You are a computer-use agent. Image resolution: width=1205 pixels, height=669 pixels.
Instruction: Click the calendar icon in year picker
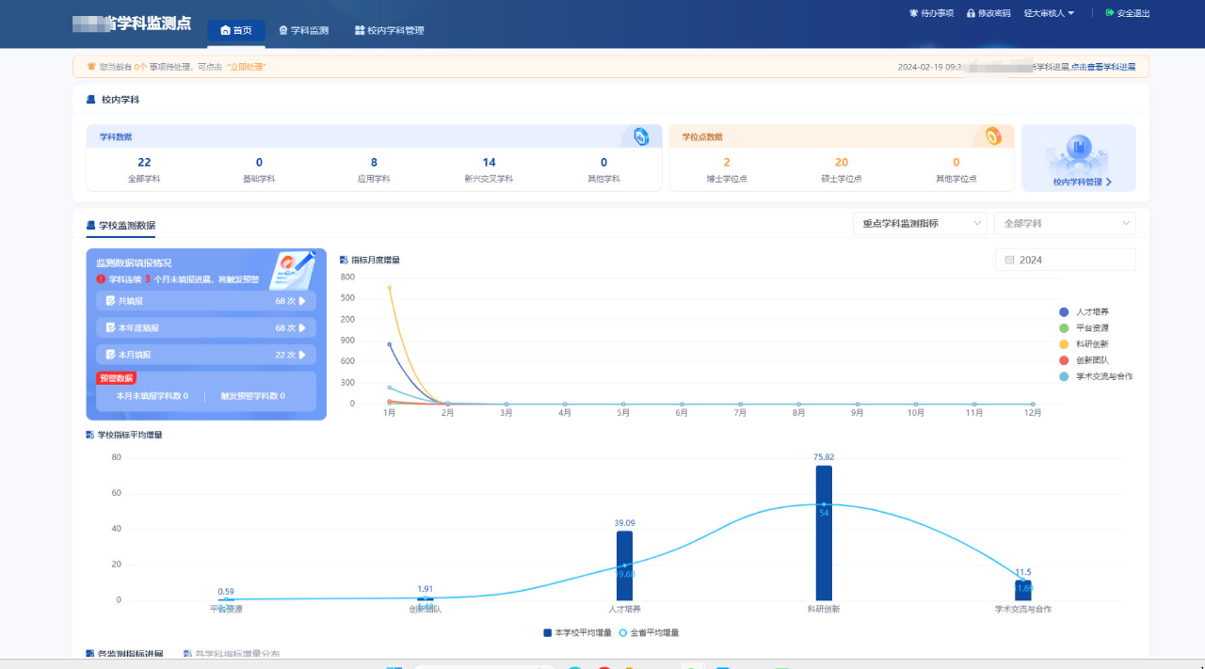click(x=1009, y=260)
